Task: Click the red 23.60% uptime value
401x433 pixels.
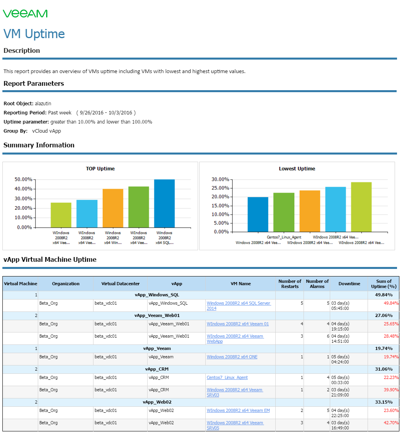Action: 391,410
